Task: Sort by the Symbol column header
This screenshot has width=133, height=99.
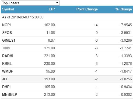Action: 8,9
